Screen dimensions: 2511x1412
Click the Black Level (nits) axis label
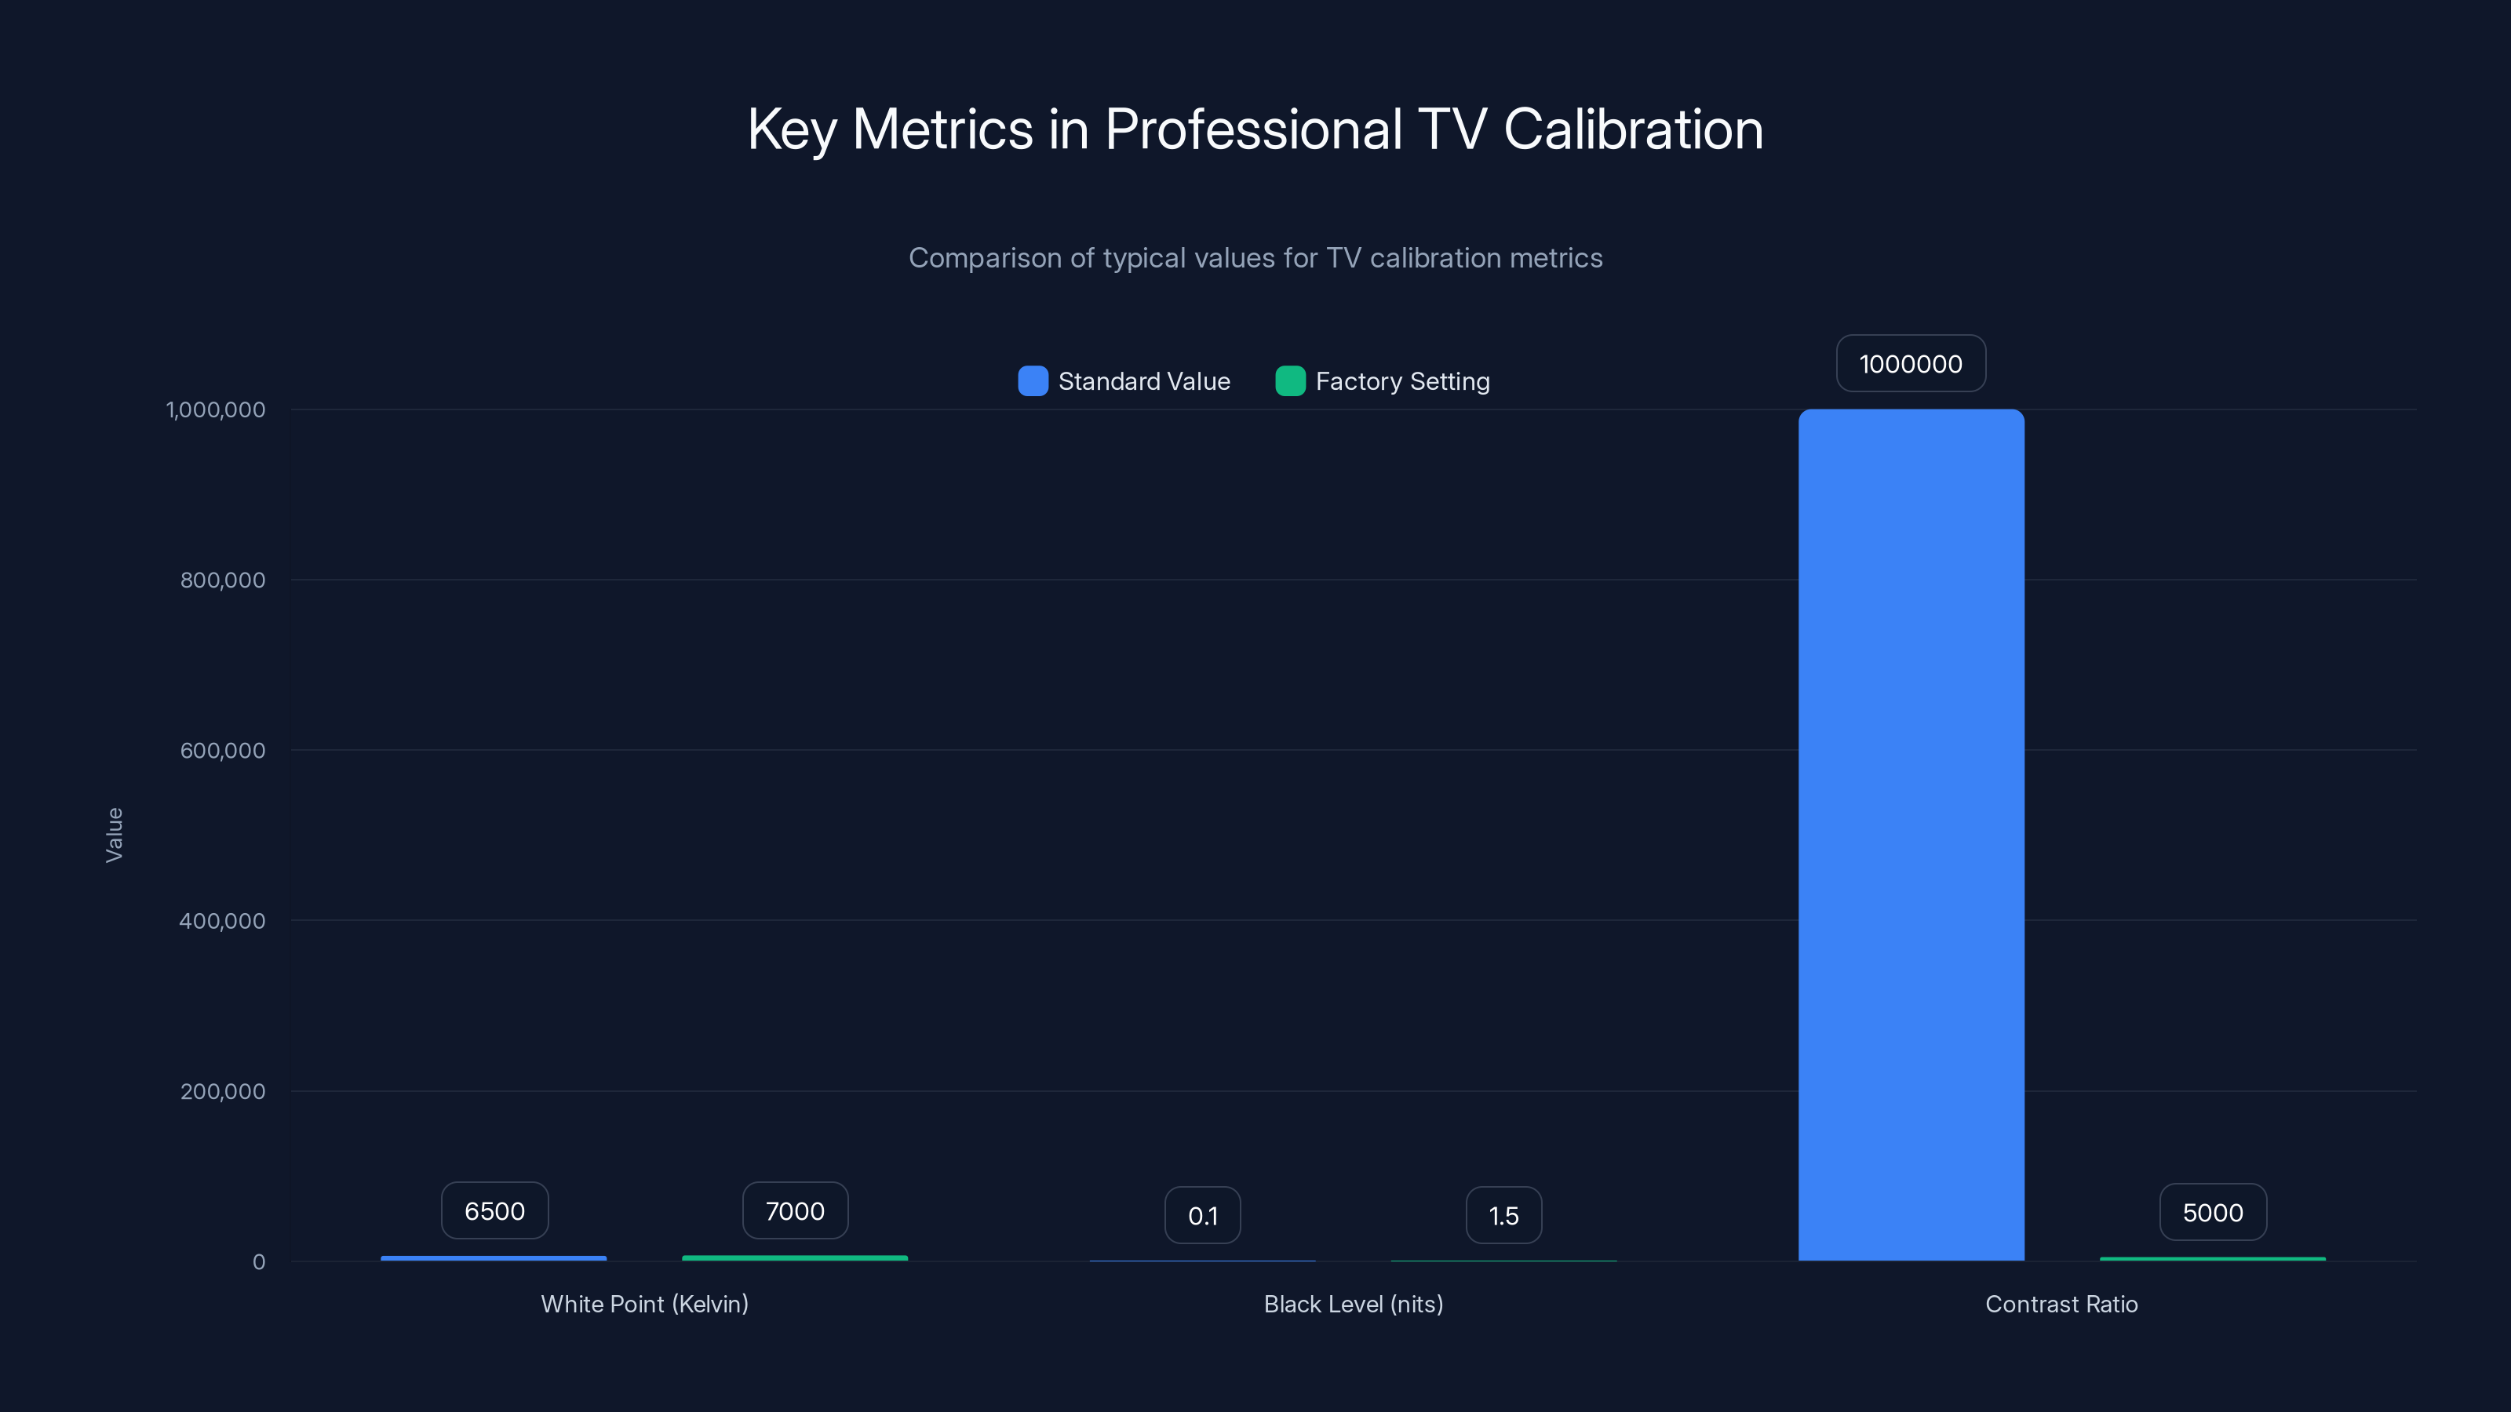[1353, 1304]
